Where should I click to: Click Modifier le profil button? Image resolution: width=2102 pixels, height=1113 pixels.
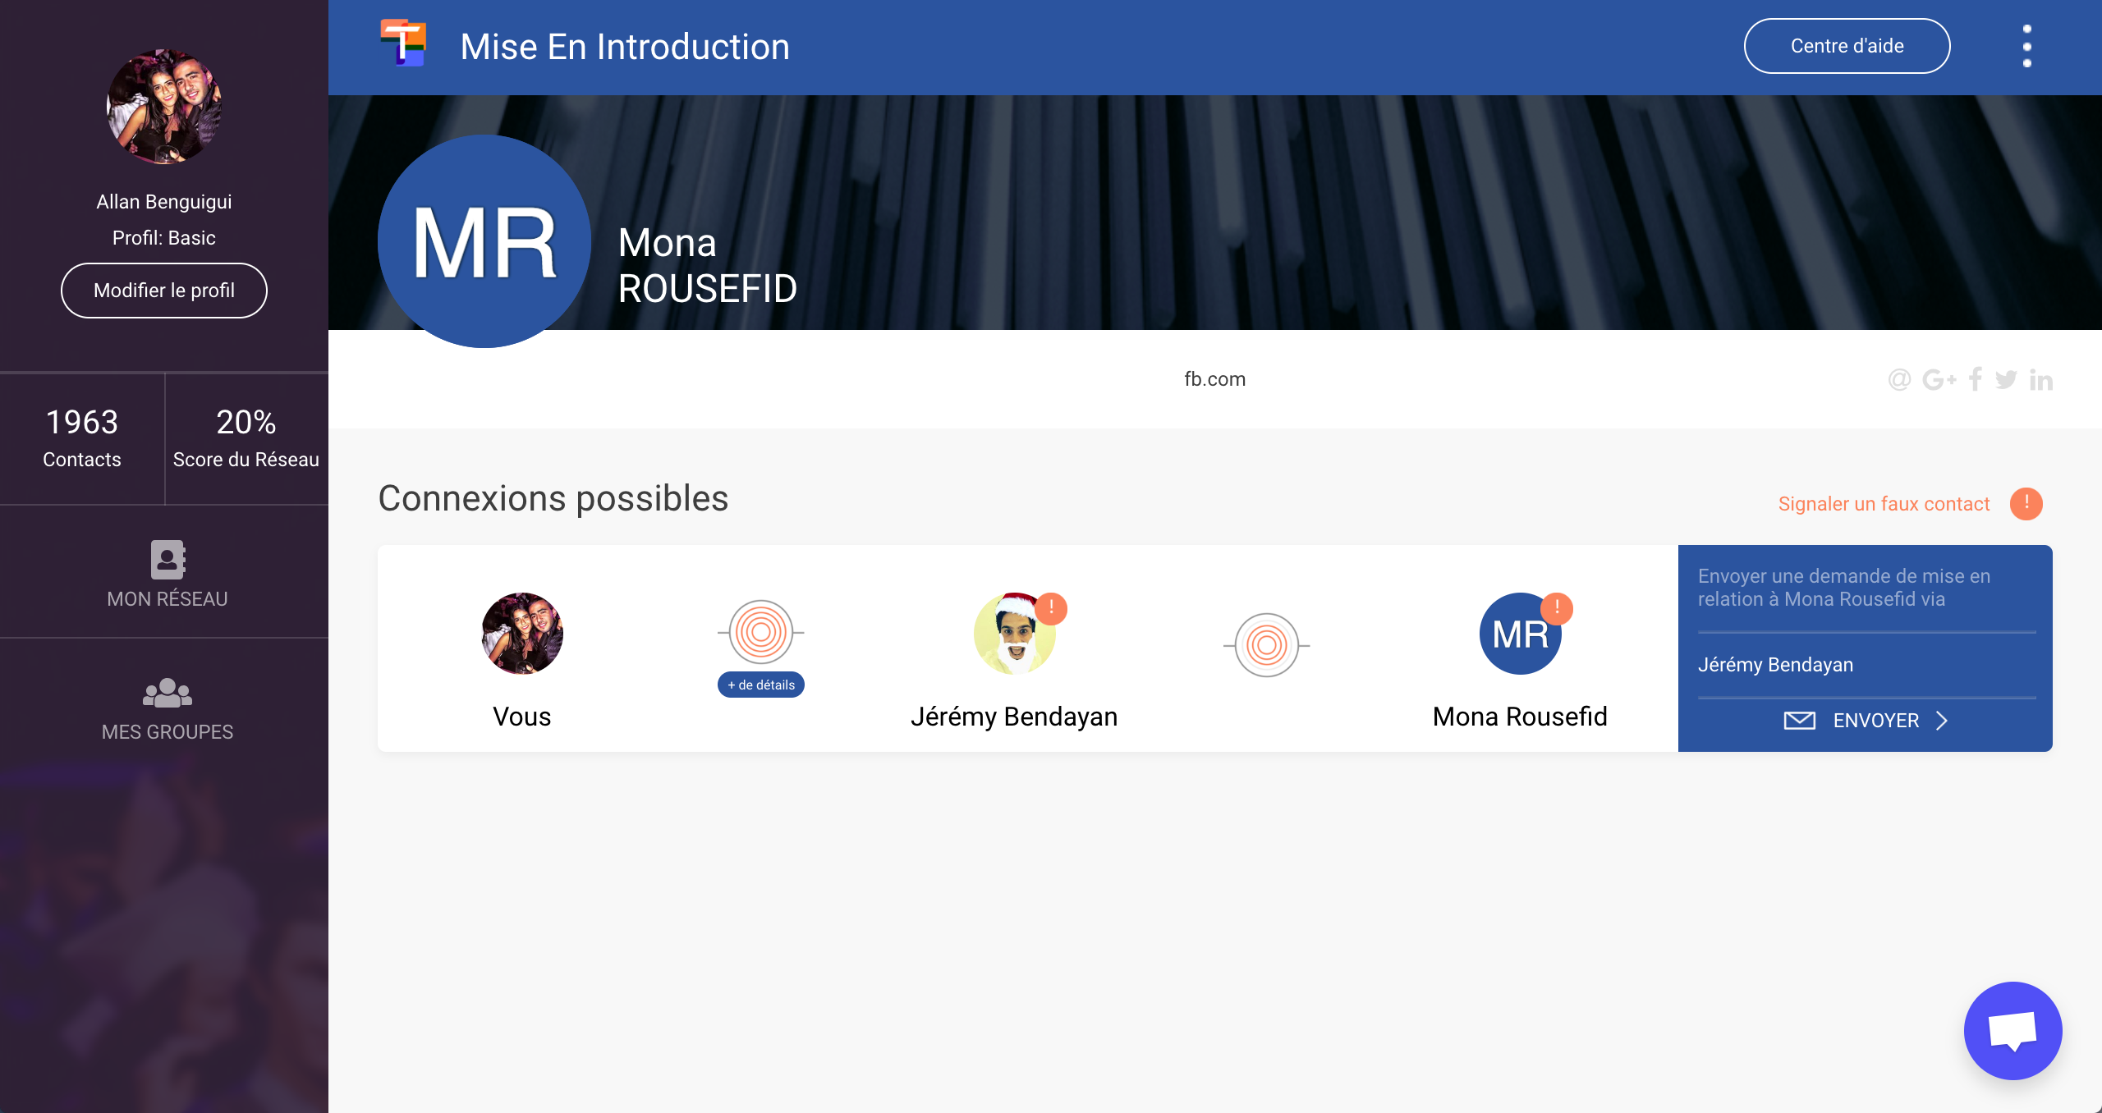tap(164, 291)
